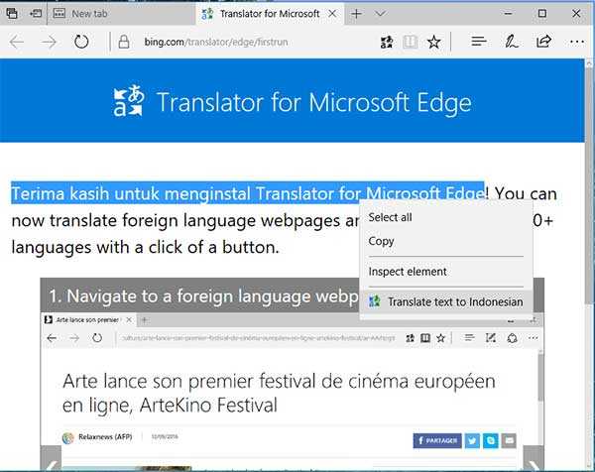Open the tabs you've set aside icon
Image resolution: width=595 pixels, height=472 pixels.
(x=12, y=14)
